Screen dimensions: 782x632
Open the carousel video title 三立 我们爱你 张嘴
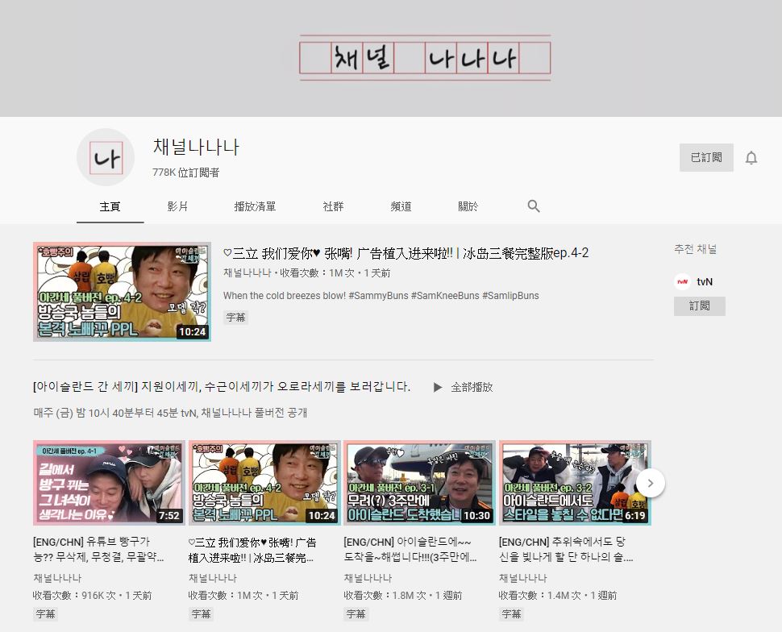click(x=252, y=549)
